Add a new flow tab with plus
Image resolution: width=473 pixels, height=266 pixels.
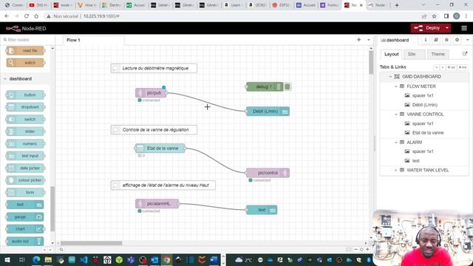358,40
